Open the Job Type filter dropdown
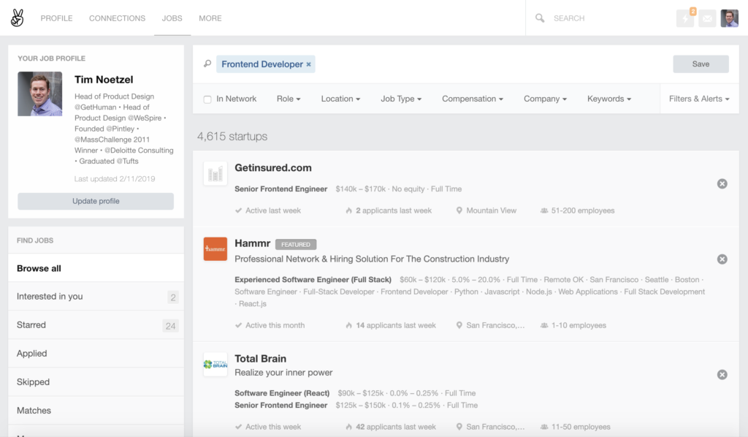 (401, 99)
